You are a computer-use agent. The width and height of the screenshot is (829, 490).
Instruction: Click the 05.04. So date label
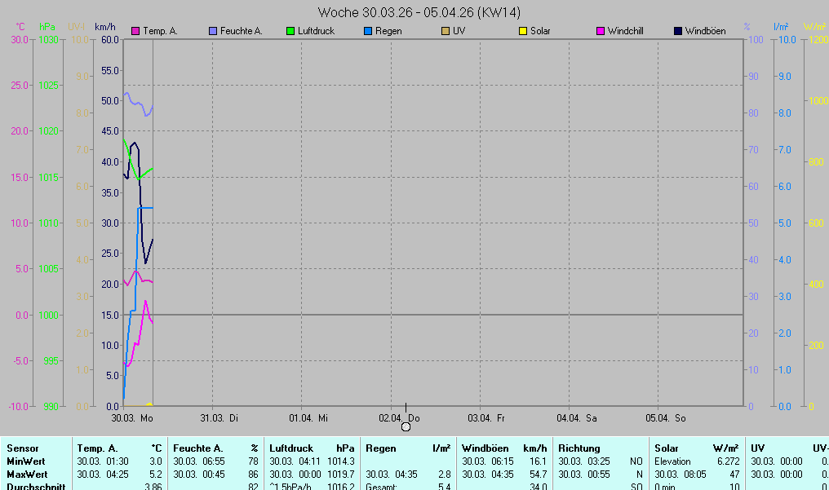point(666,418)
